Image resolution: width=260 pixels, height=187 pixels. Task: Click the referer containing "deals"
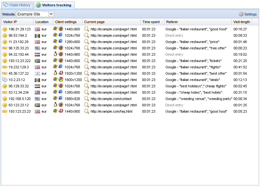193,80
